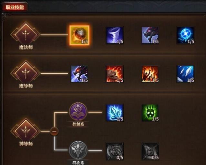206x165 pixels.
Task: Select the blue ice crystal skill
Action: [115, 113]
